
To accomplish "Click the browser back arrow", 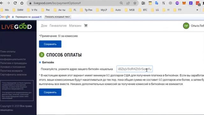I will coord(2,3).
